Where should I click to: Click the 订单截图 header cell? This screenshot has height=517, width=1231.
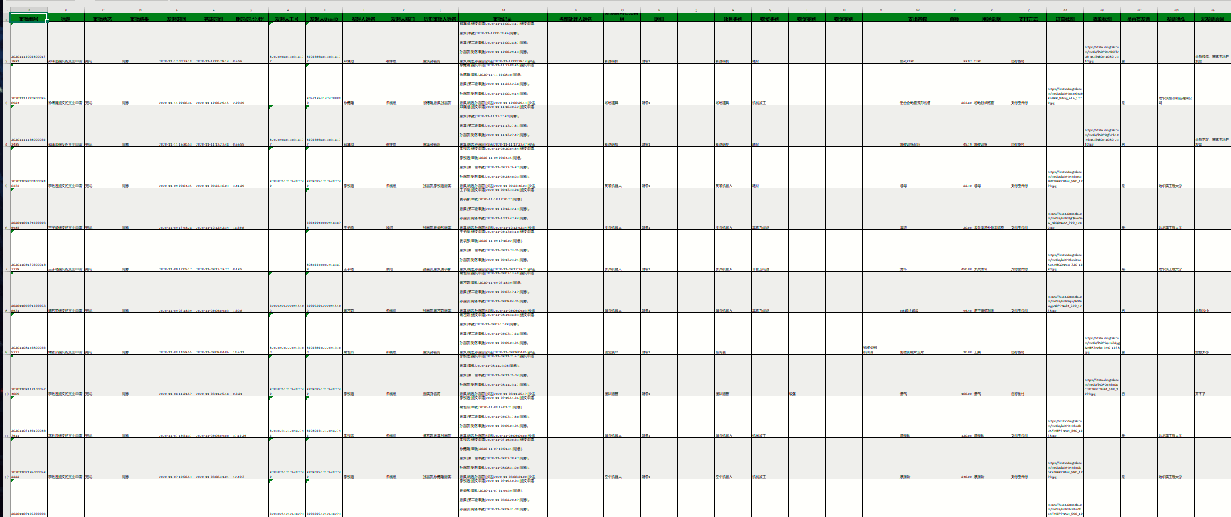[x=1065, y=19]
